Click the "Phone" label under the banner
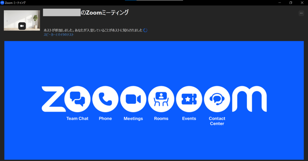Screen dimensions: 308x161 click(105, 119)
